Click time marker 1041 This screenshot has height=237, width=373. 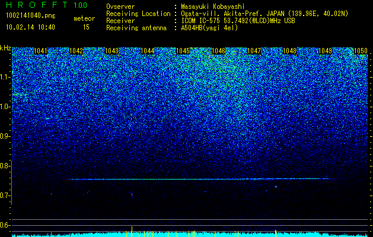coord(41,51)
